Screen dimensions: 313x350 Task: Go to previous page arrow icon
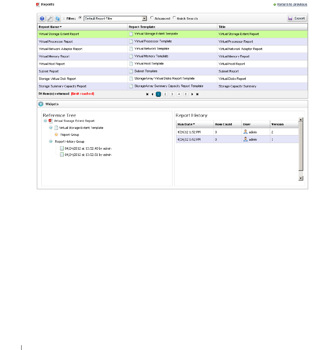click(152, 94)
